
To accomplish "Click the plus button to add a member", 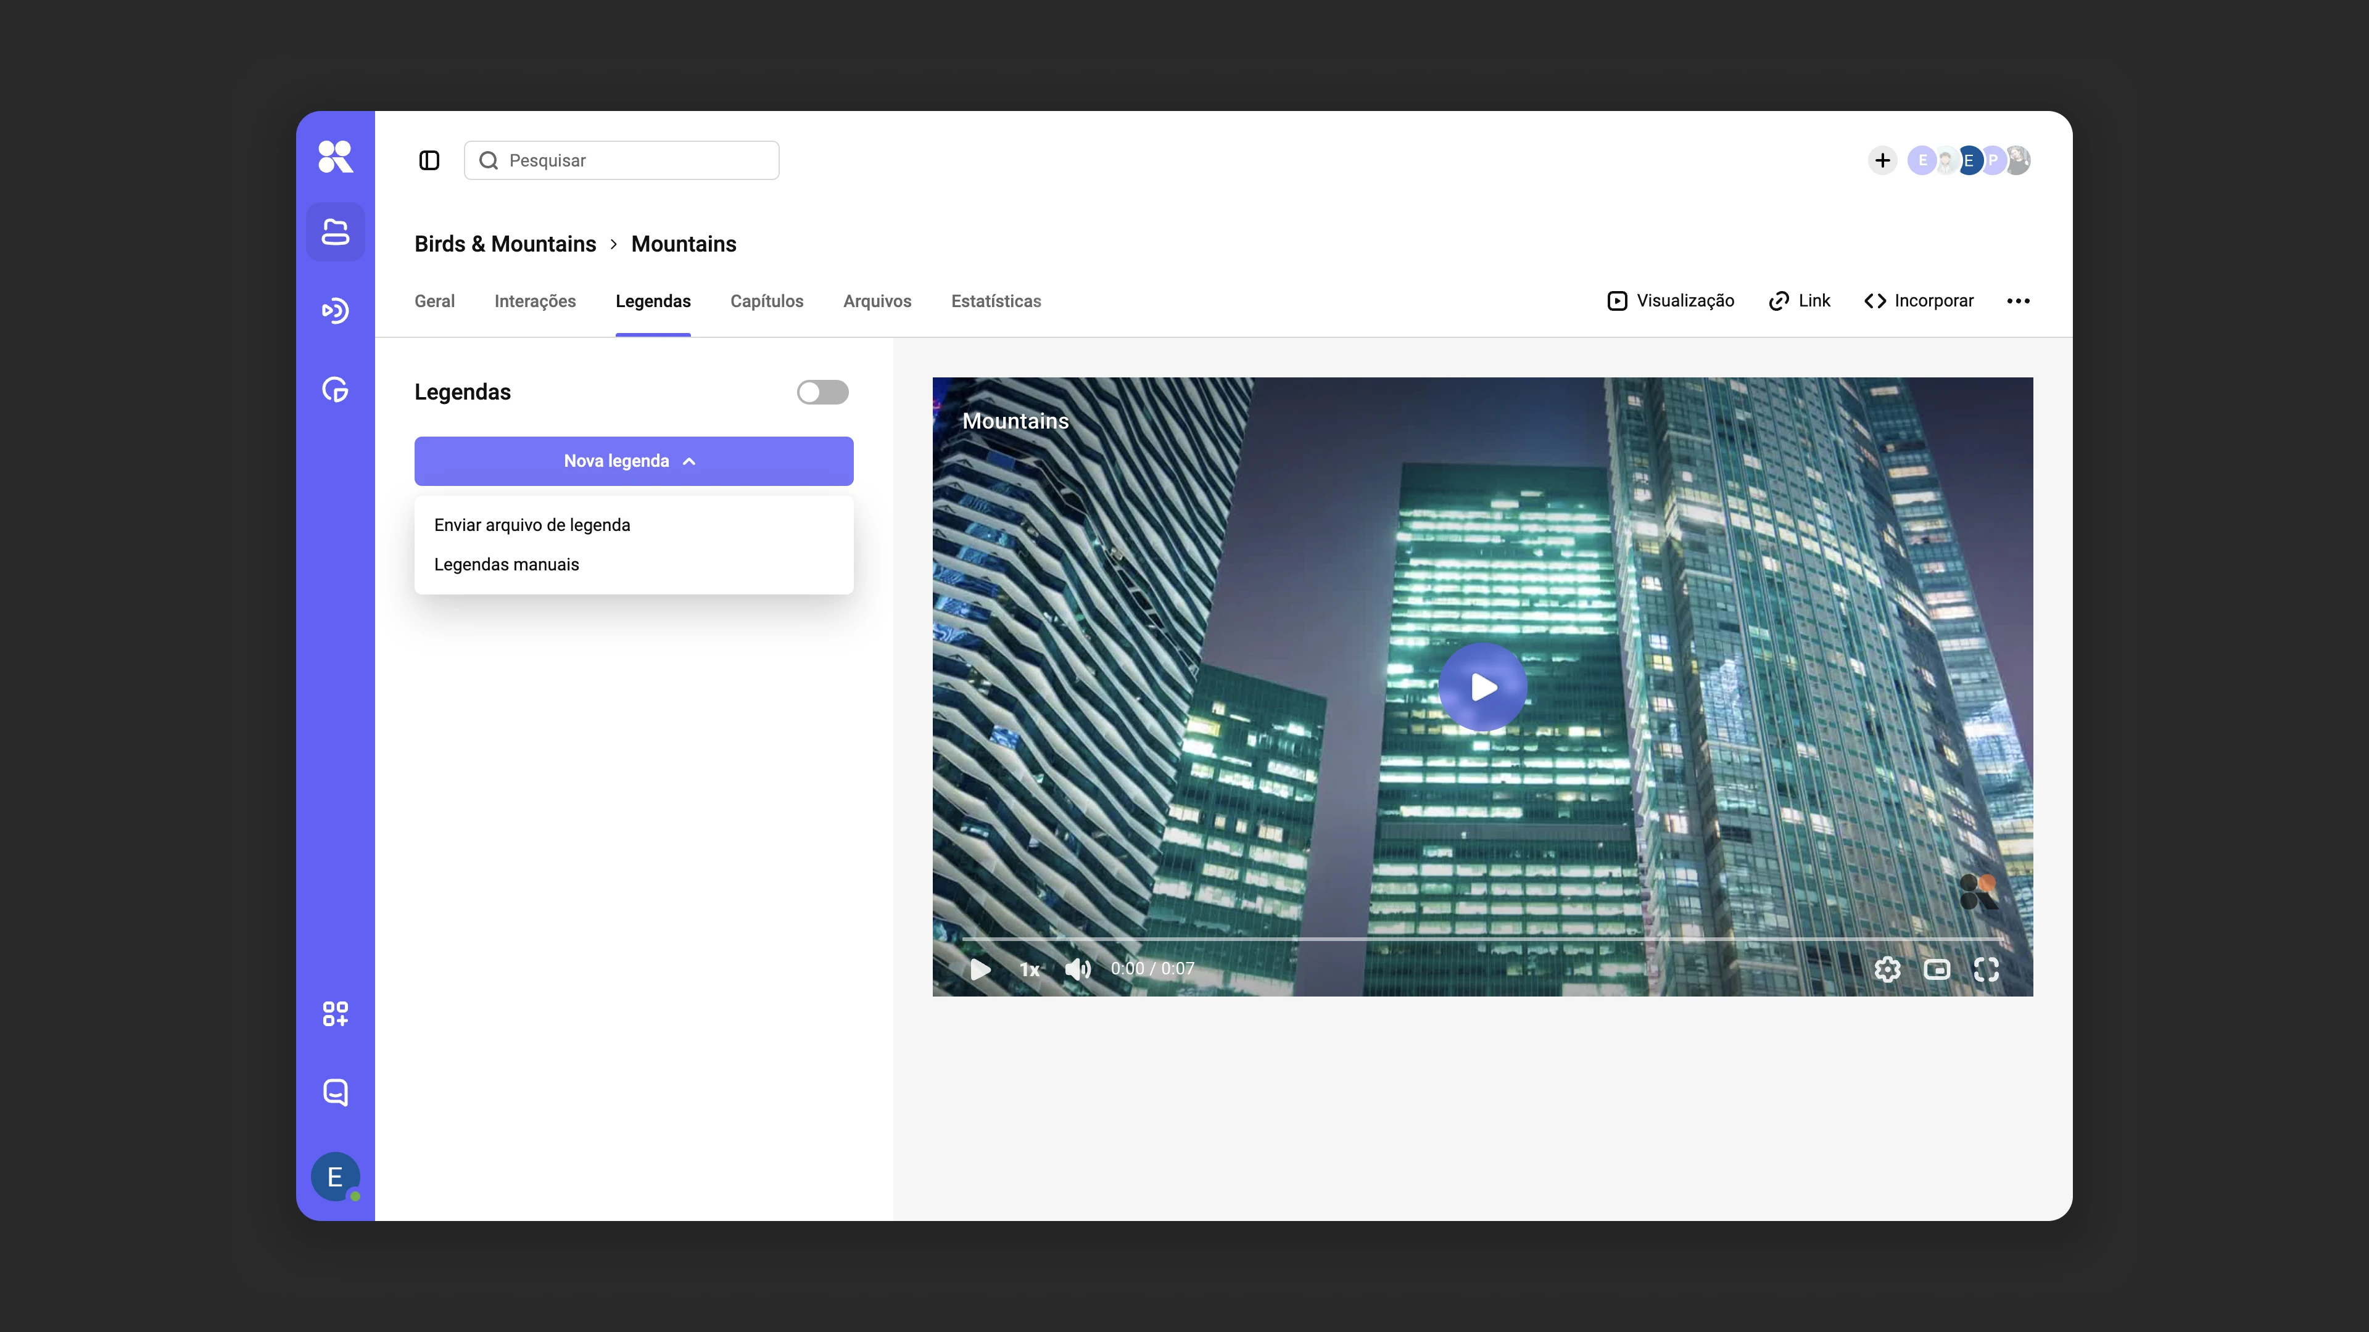I will [x=1882, y=161].
